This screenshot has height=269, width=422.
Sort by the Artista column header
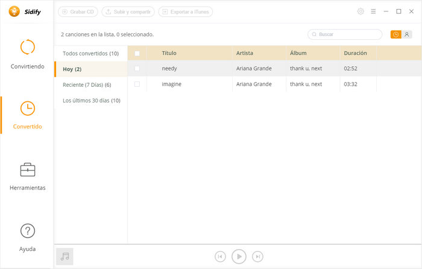point(244,53)
